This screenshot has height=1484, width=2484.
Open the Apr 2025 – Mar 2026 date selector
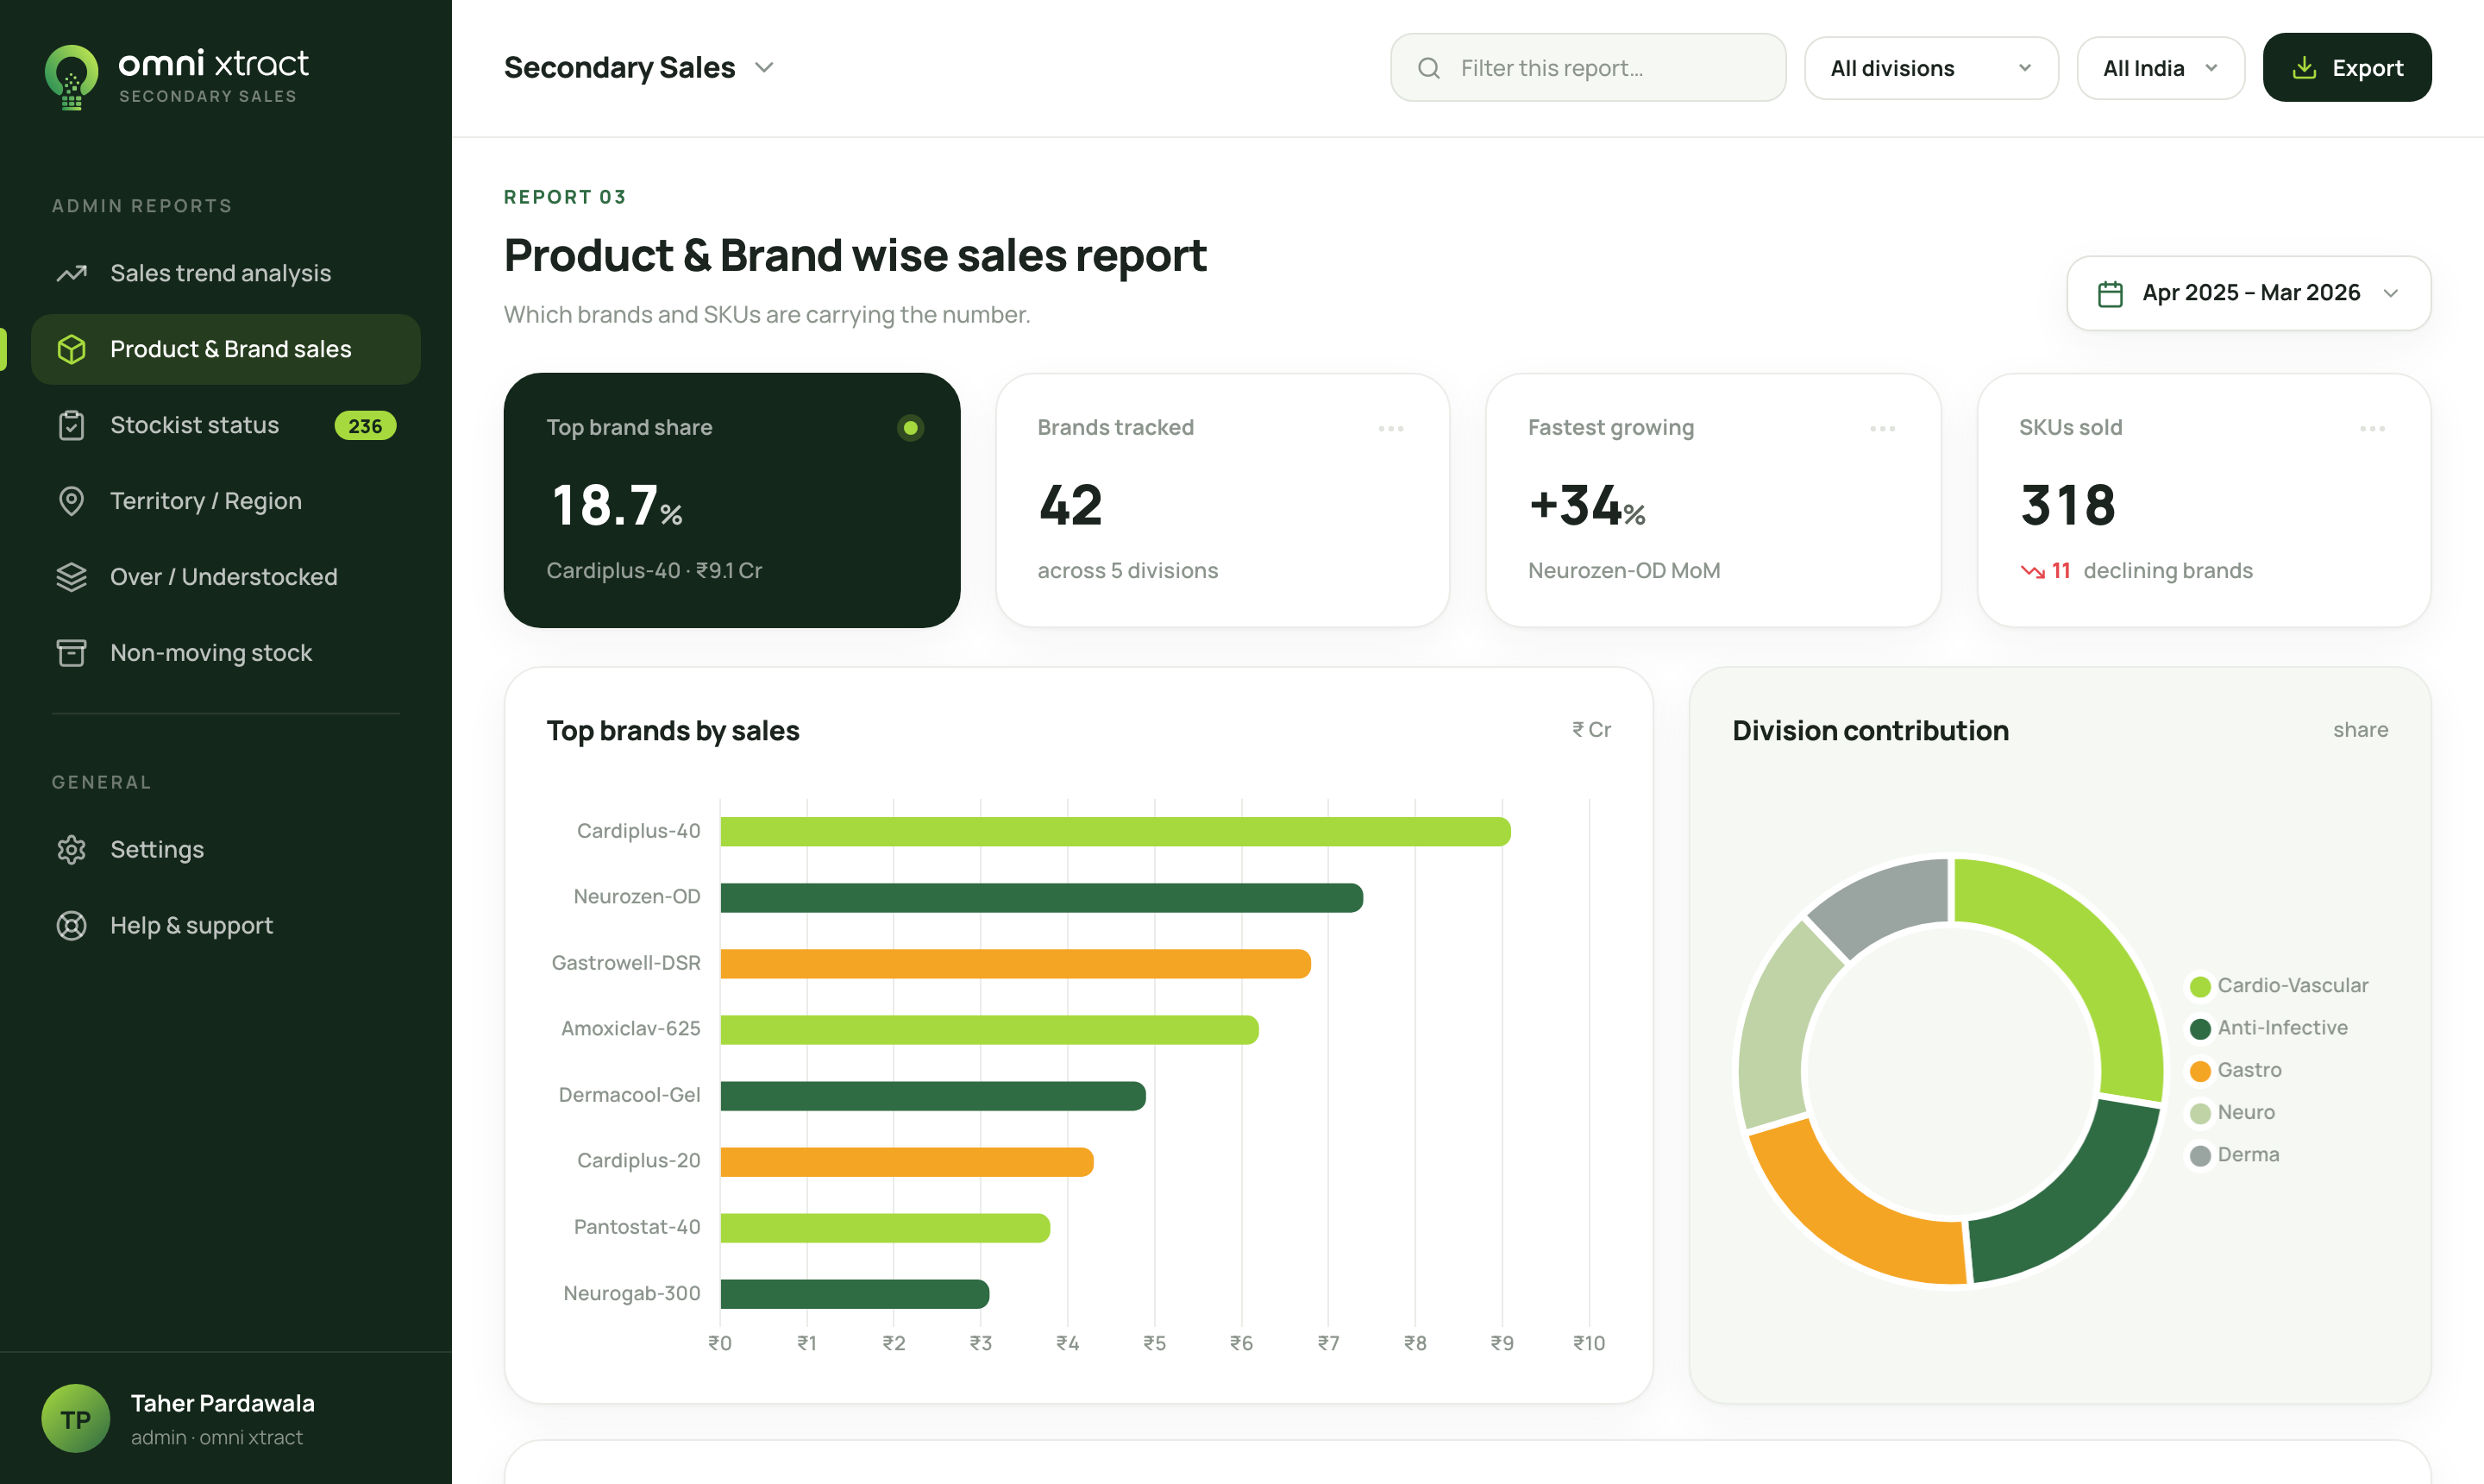pos(2248,293)
